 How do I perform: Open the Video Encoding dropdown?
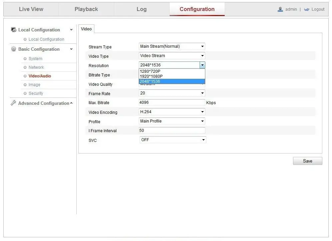click(172, 112)
